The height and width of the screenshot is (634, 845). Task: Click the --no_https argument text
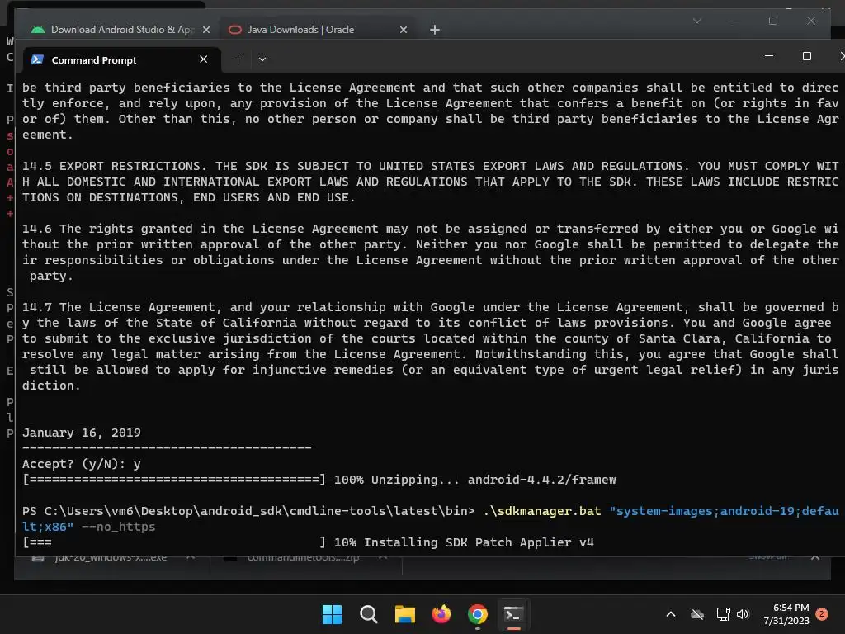point(118,527)
